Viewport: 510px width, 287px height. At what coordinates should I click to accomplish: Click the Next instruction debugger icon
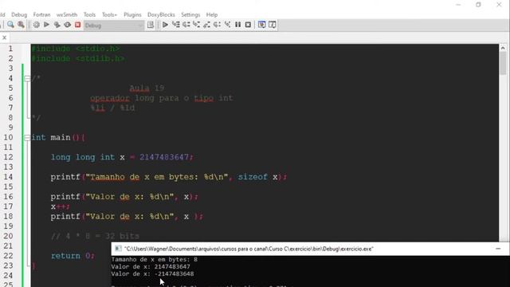pyautogui.click(x=218, y=25)
